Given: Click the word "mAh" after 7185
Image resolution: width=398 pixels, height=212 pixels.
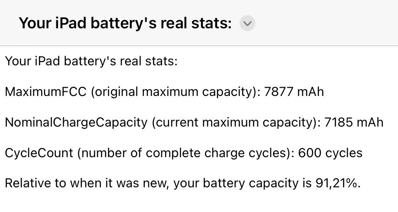Looking at the screenshot, I should click(369, 122).
